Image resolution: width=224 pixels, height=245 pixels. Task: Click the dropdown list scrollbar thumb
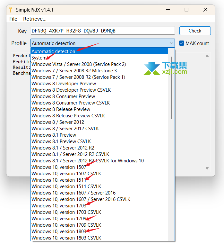171,88
